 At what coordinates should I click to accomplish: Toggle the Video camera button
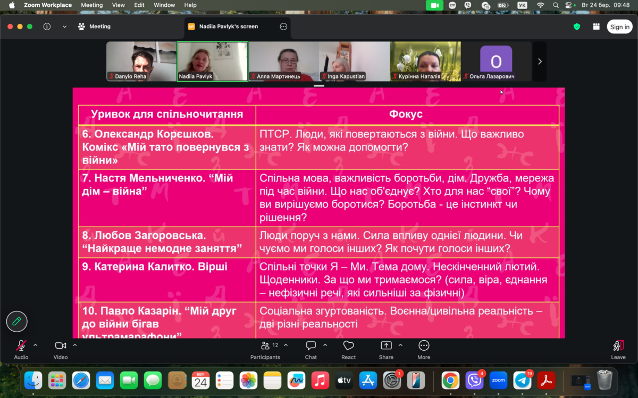click(61, 349)
